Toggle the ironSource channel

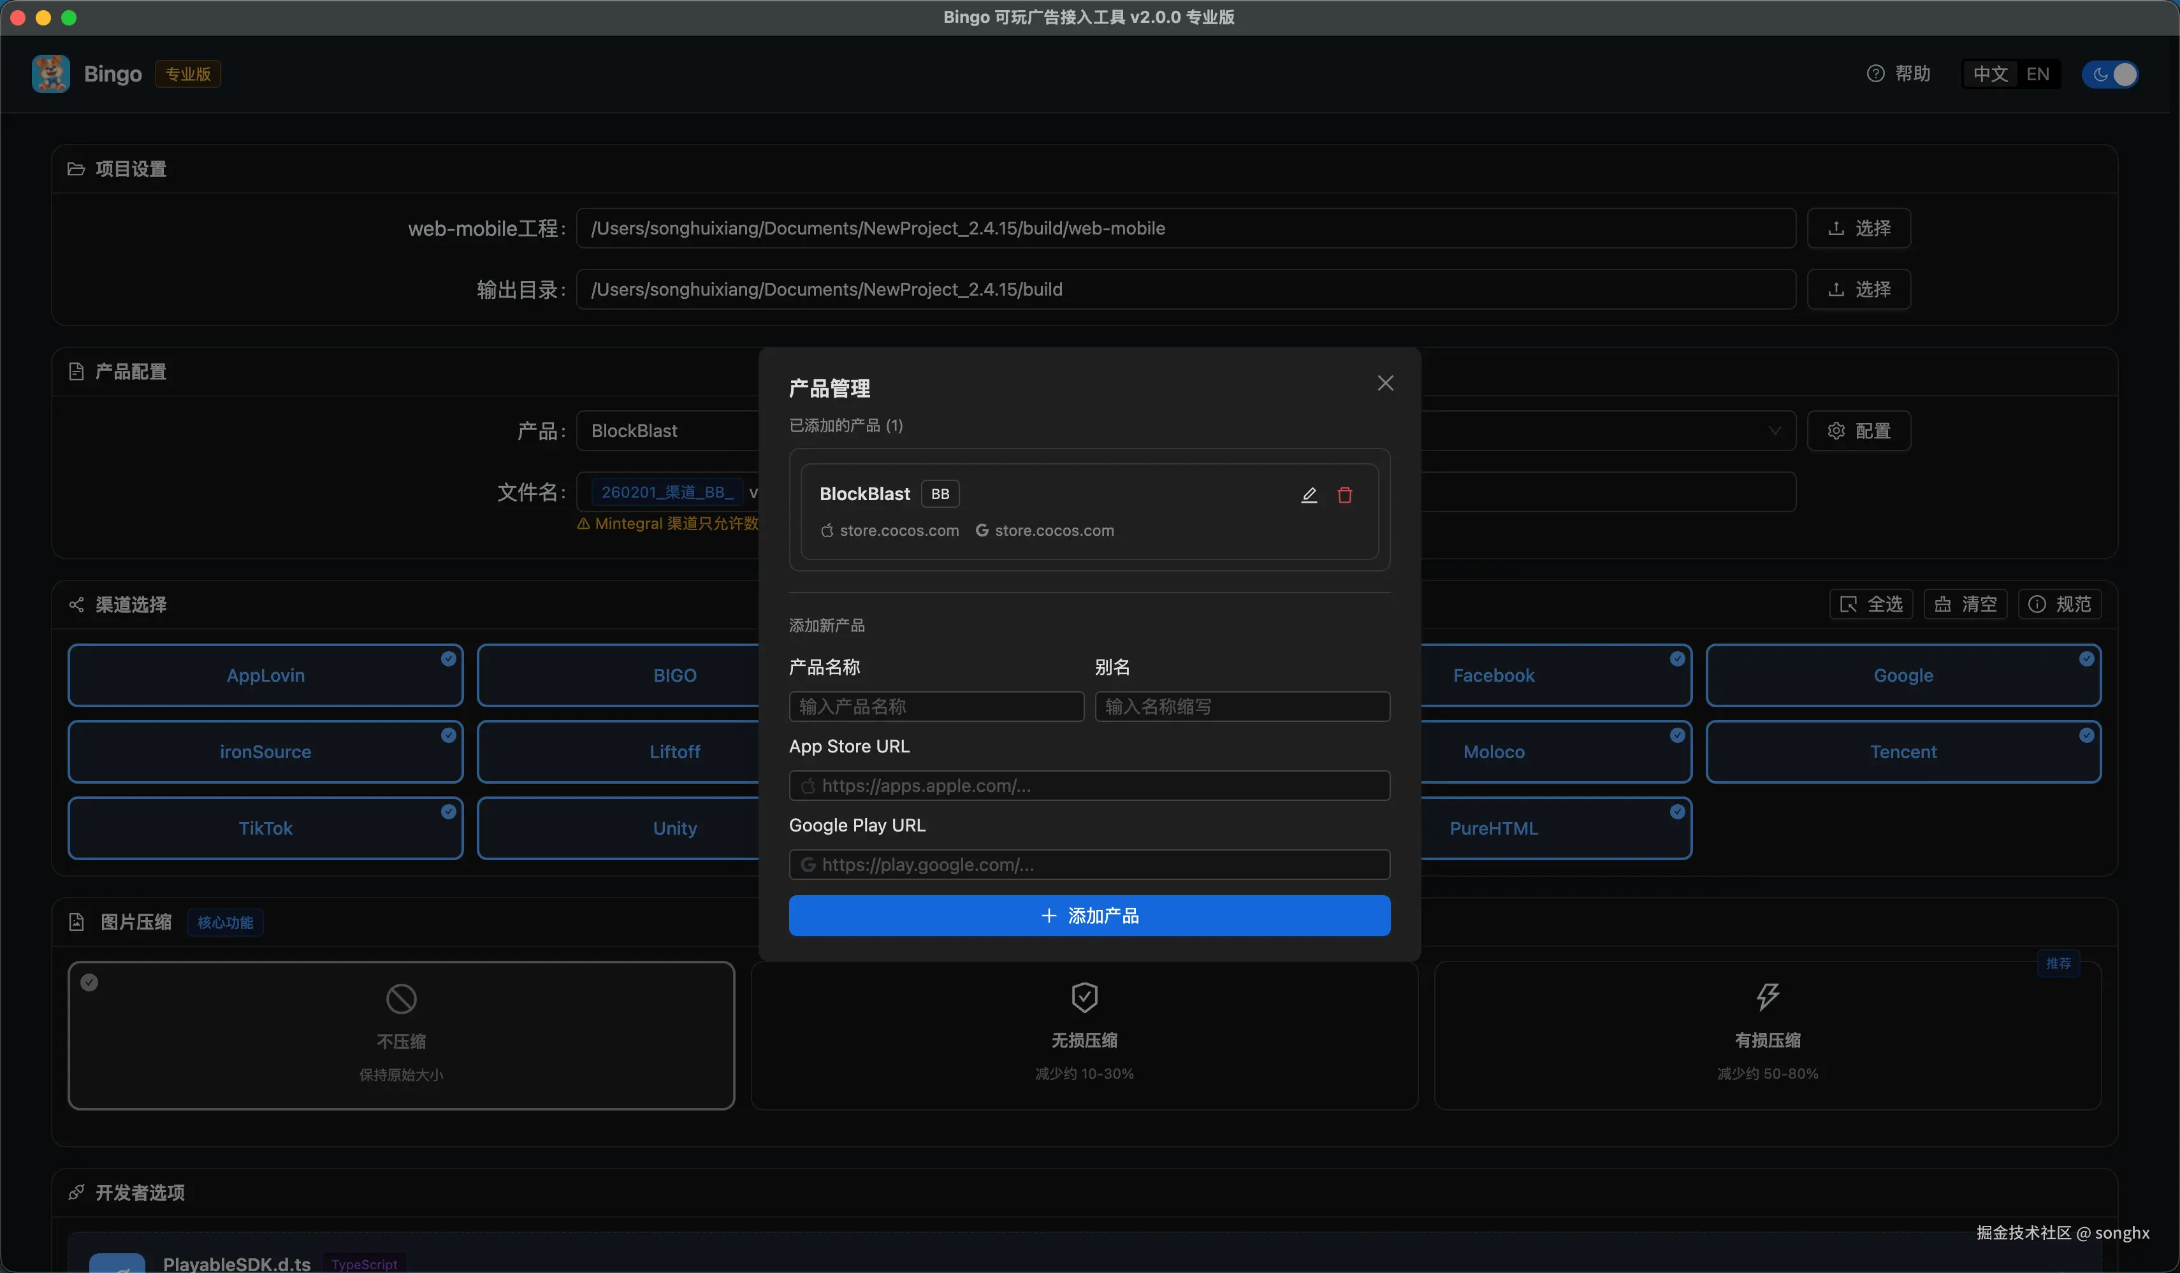pyautogui.click(x=266, y=752)
